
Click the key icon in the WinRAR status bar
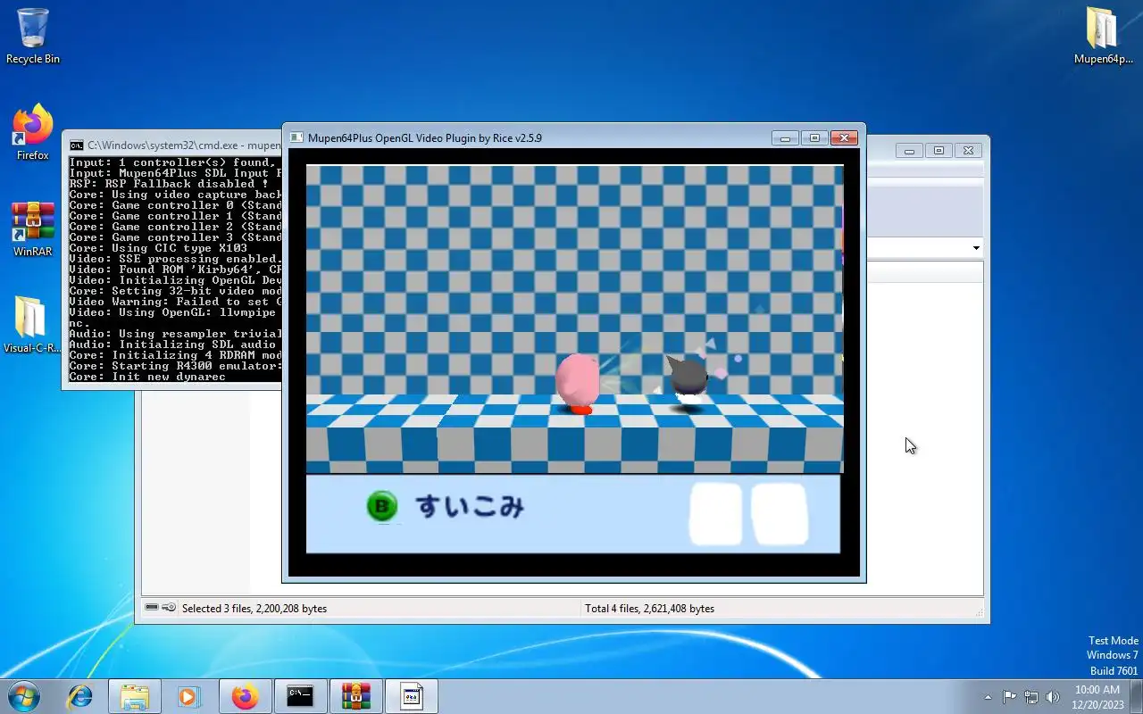click(x=169, y=608)
